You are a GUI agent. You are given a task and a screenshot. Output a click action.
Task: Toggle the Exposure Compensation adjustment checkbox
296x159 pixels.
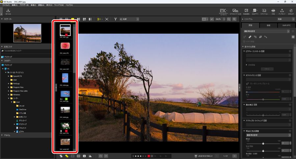290,105
